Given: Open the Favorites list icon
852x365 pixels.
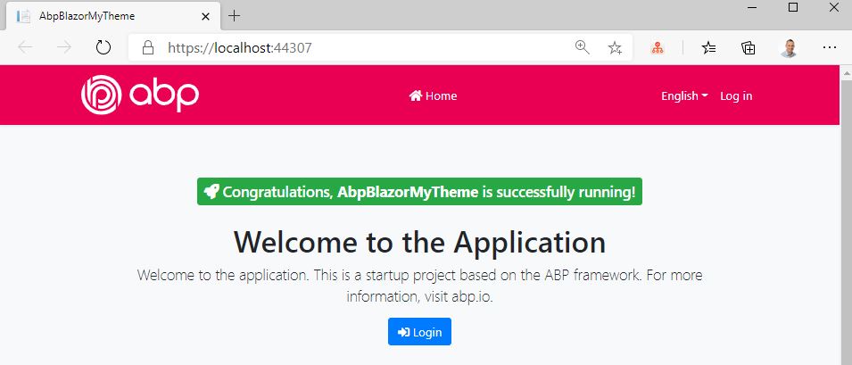Looking at the screenshot, I should pos(708,48).
